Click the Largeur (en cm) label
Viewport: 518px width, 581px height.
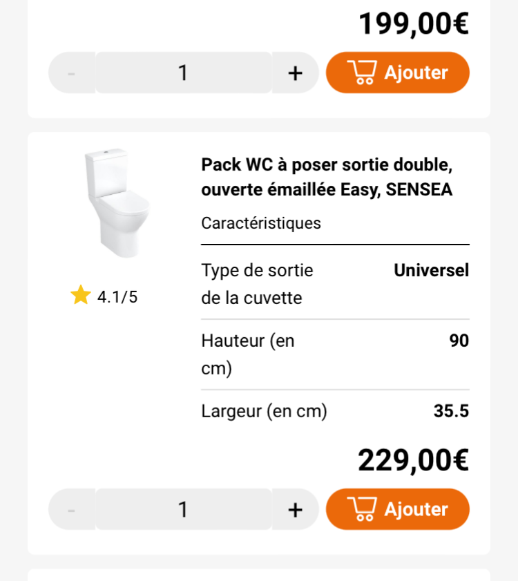[264, 411]
